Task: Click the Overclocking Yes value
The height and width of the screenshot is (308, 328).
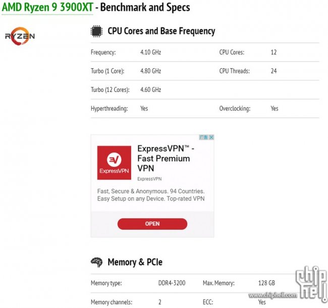Action: pos(275,109)
